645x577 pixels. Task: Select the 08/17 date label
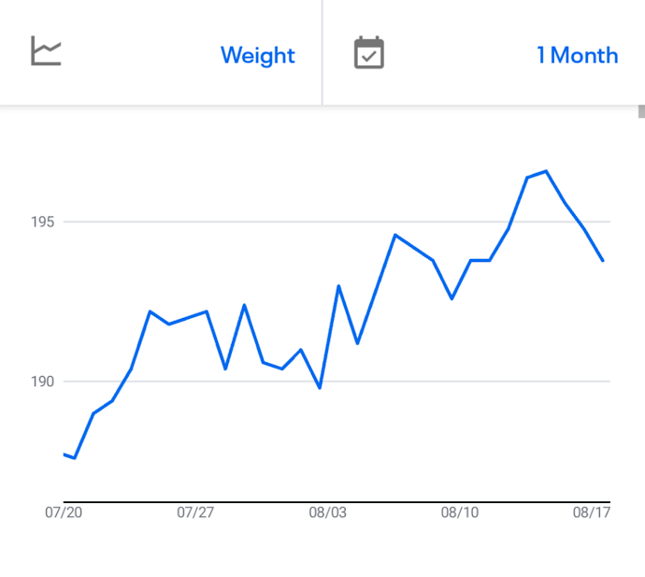click(x=591, y=512)
